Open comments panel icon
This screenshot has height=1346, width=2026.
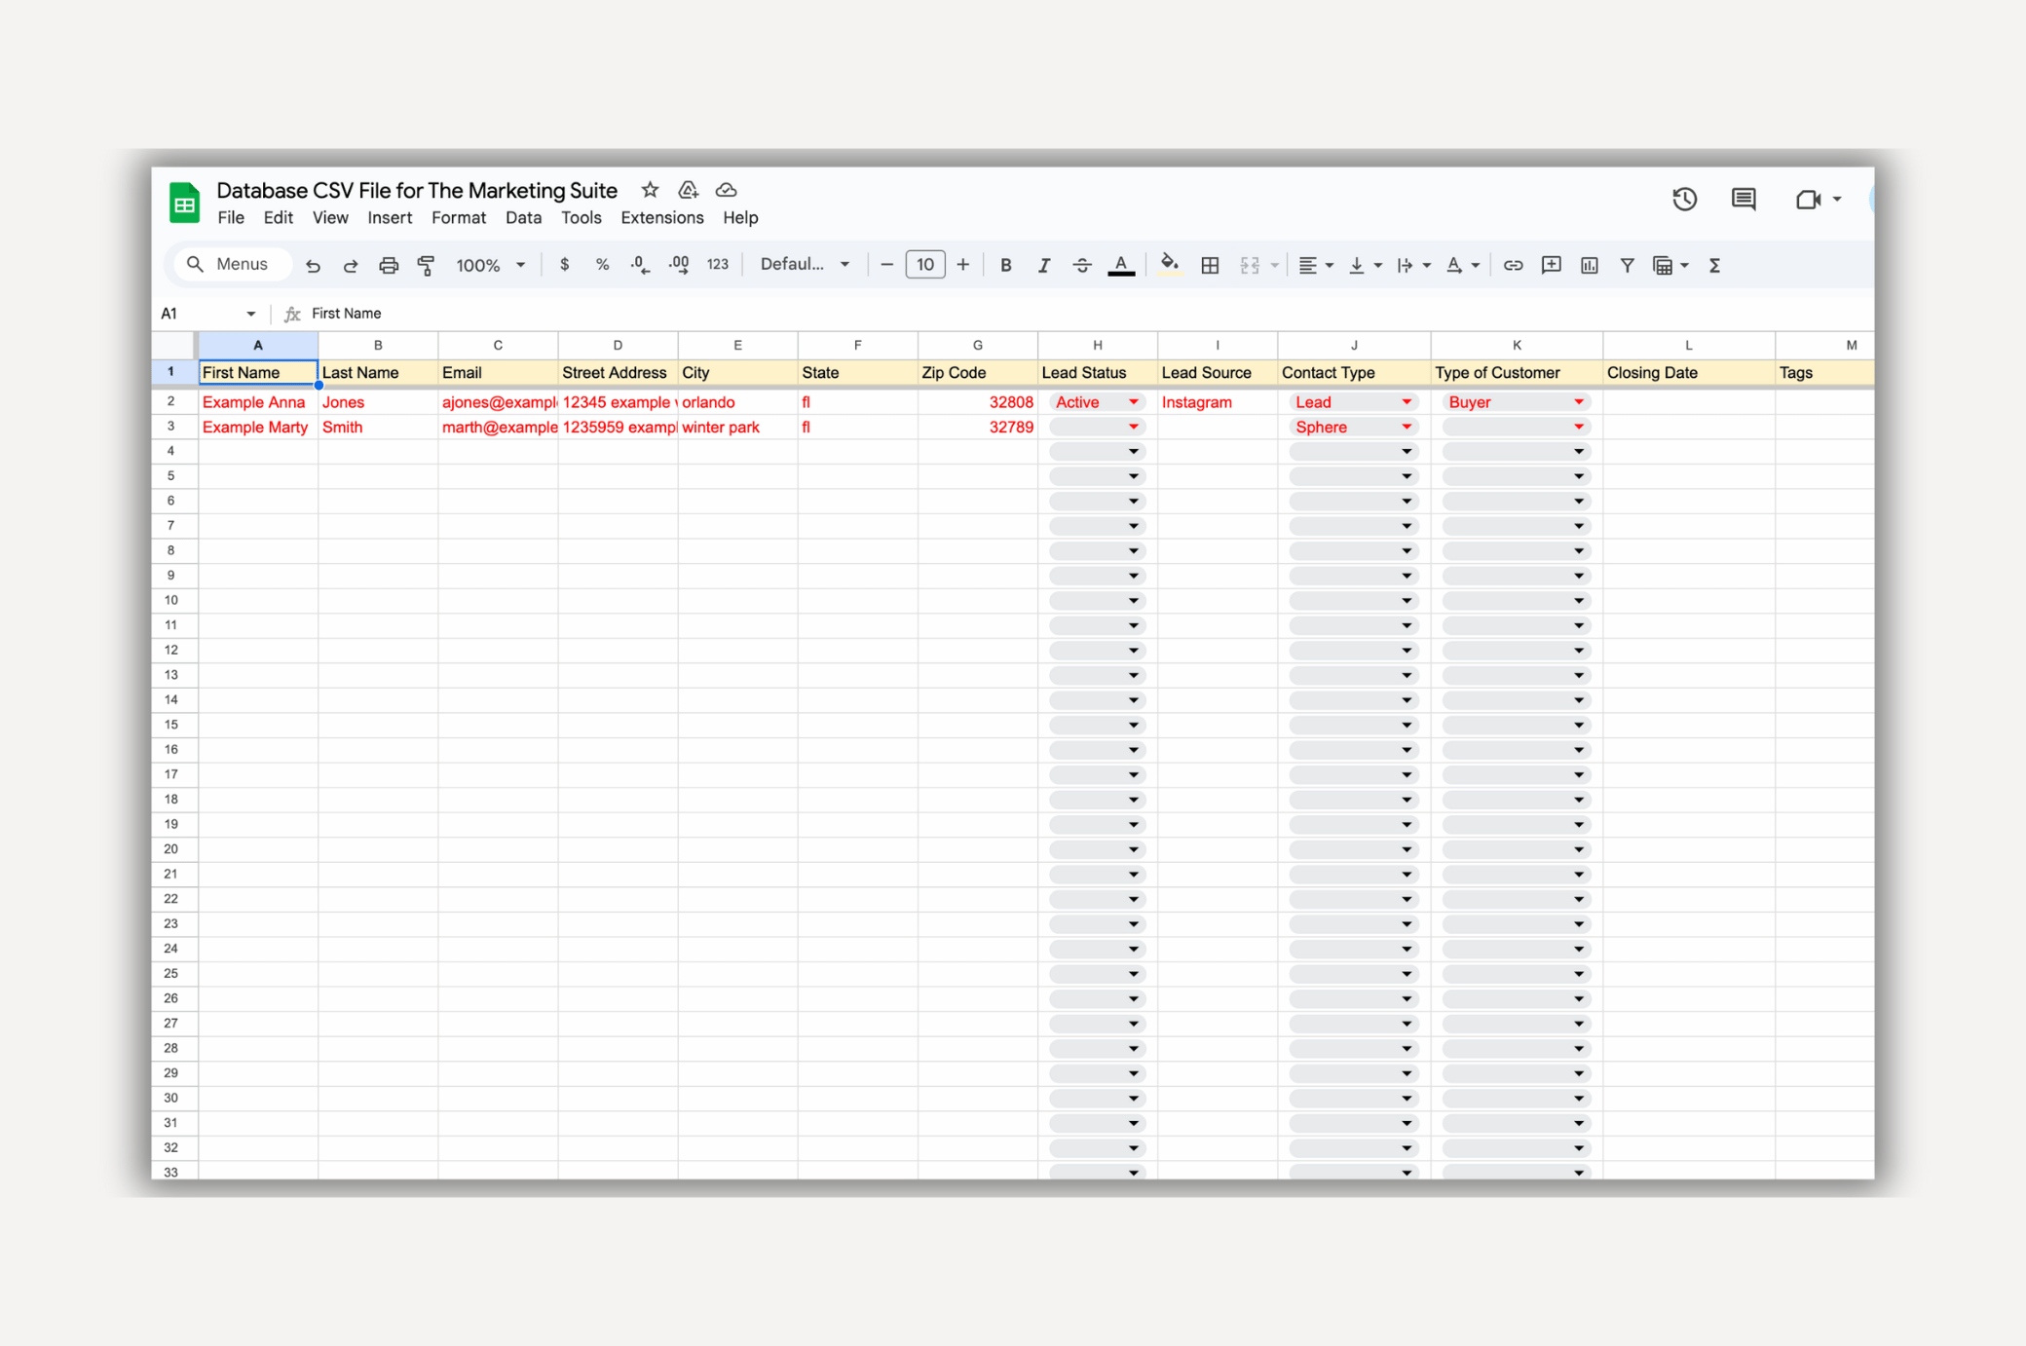(x=1744, y=199)
